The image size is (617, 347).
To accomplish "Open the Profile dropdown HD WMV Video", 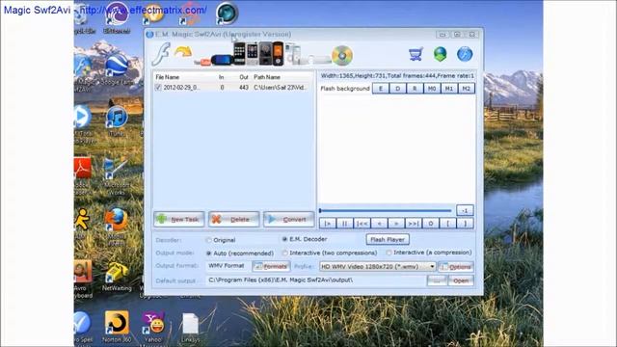I will point(377,267).
